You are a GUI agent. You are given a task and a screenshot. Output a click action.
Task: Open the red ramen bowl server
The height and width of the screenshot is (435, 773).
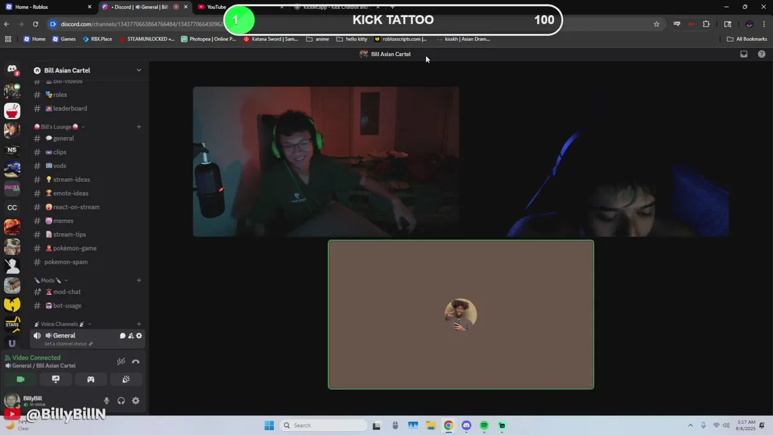coord(12,111)
